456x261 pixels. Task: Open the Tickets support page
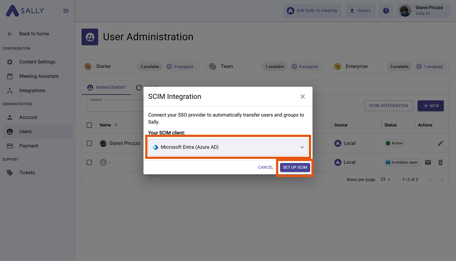click(x=27, y=172)
